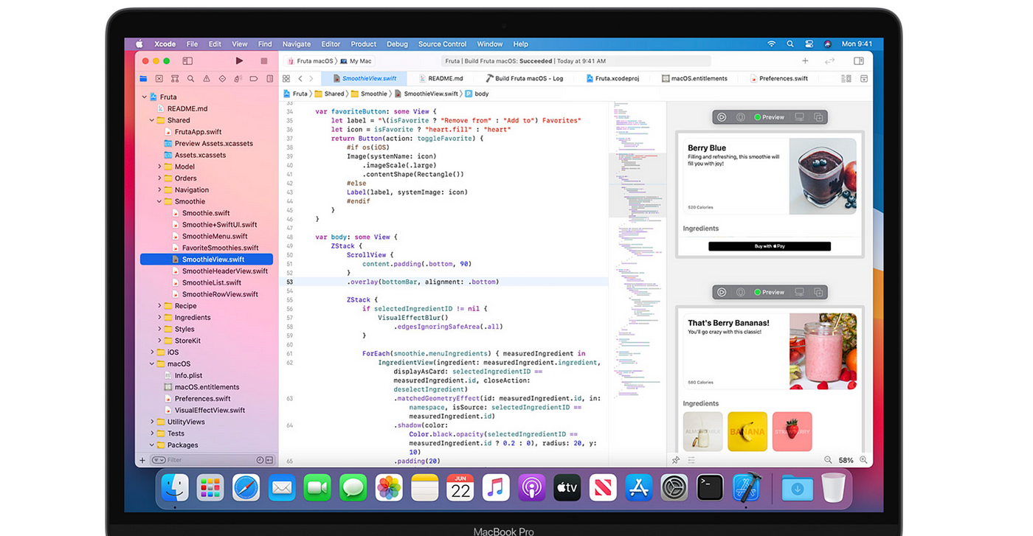Open the 58% zoom level menu
This screenshot has width=1033, height=536.
[x=846, y=460]
